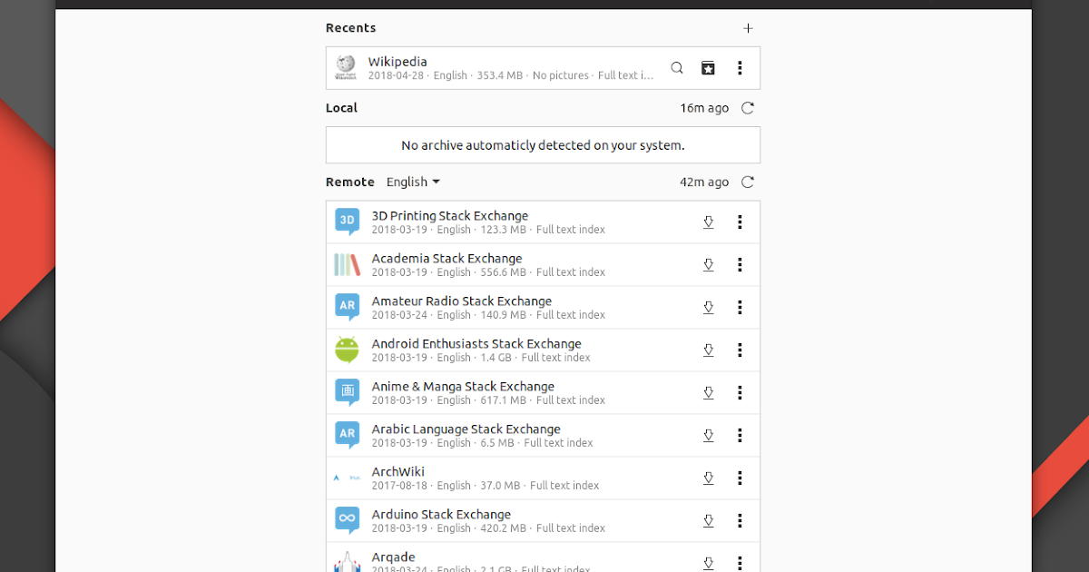Refresh the Remote archives list
This screenshot has width=1089, height=572.
747,182
